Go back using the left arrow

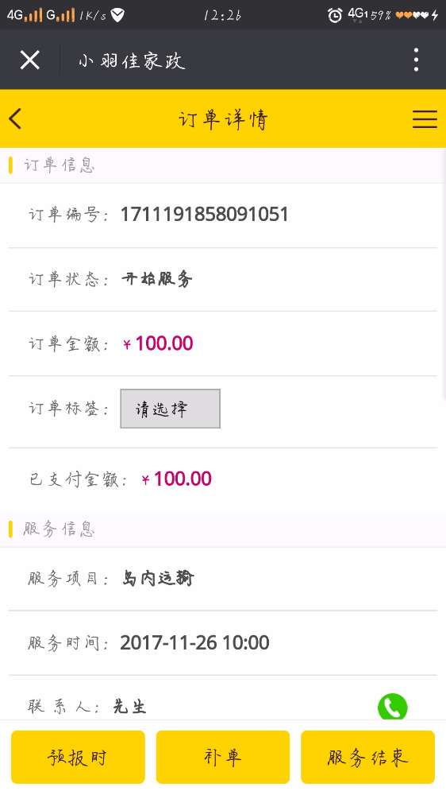(x=15, y=119)
